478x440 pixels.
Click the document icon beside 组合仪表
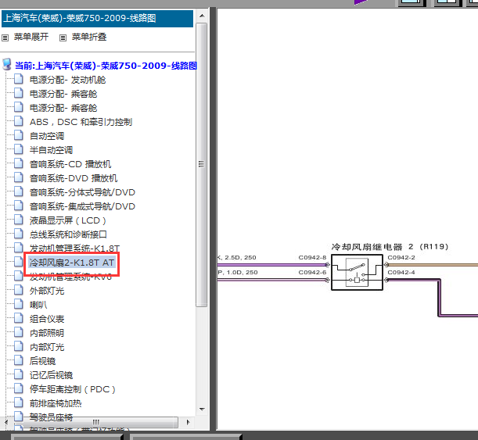click(x=19, y=317)
